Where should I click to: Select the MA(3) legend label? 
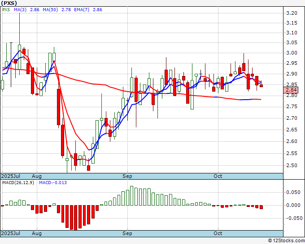click(x=20, y=8)
